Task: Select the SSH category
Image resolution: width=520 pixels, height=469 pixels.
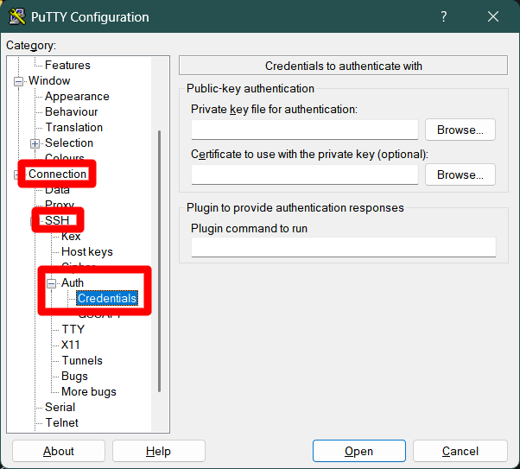Action: coord(57,220)
